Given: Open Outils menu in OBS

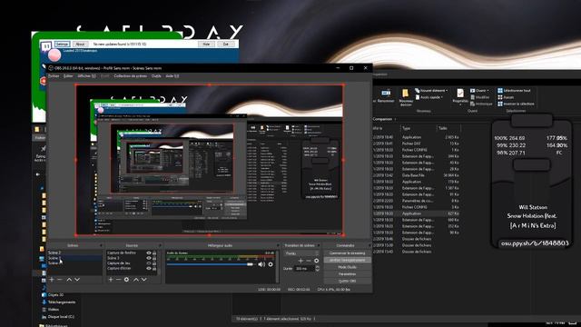Looking at the screenshot, I should click(156, 76).
